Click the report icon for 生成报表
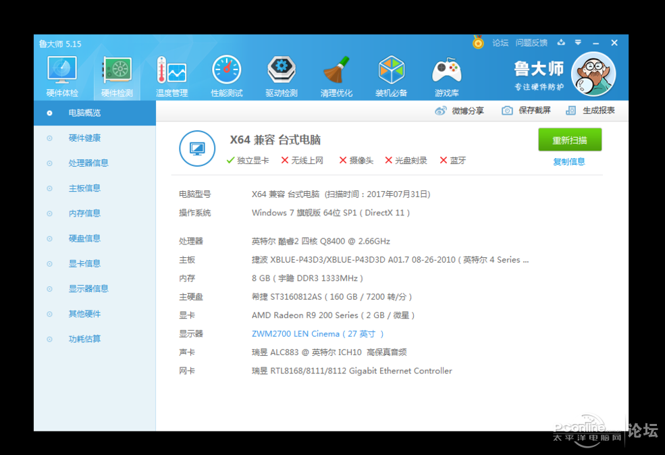The width and height of the screenshot is (665, 455). (x=571, y=111)
